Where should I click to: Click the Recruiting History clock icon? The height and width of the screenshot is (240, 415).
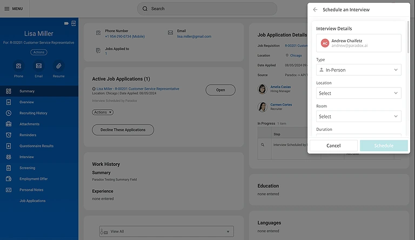[x=9, y=113]
